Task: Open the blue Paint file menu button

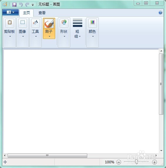Action: 11,12
